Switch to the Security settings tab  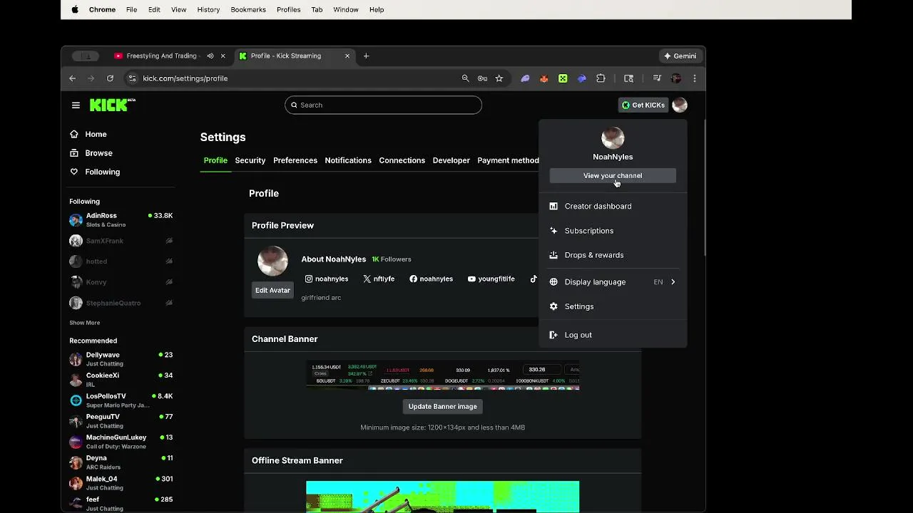click(x=250, y=160)
